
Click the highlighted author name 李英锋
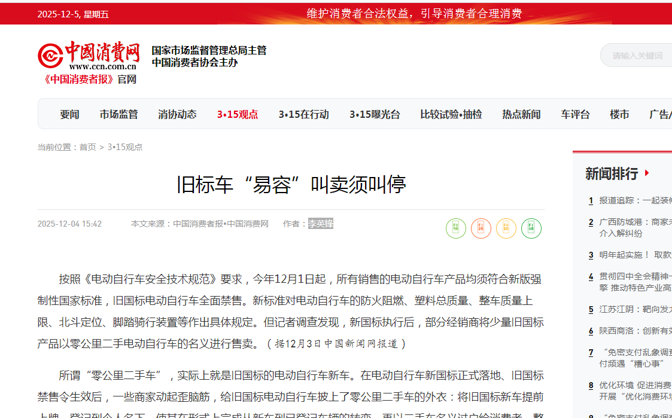pyautogui.click(x=321, y=224)
